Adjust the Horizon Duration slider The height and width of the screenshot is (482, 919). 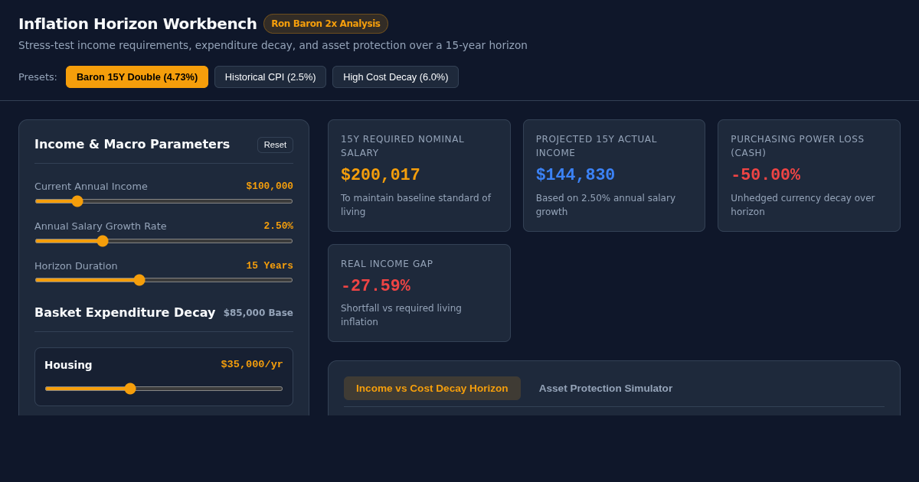click(x=164, y=280)
